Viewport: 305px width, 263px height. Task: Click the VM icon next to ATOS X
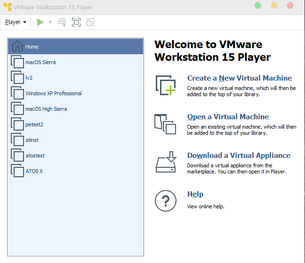(17, 171)
